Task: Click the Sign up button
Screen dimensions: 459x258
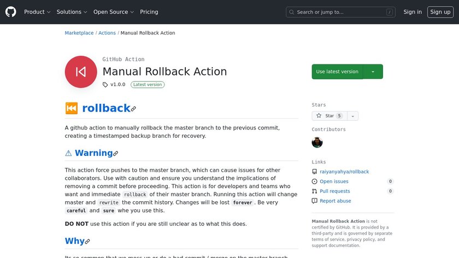Action: (440, 12)
